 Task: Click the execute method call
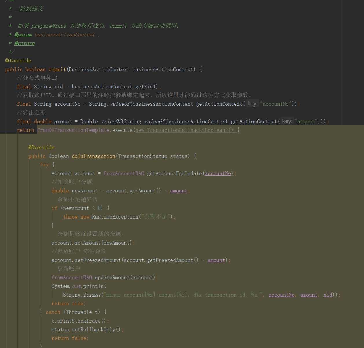(x=122, y=130)
